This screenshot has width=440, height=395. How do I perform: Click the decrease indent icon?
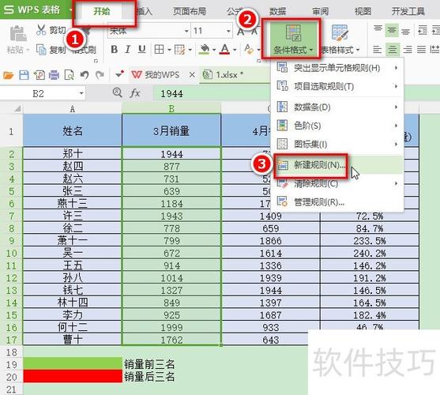(x=423, y=30)
